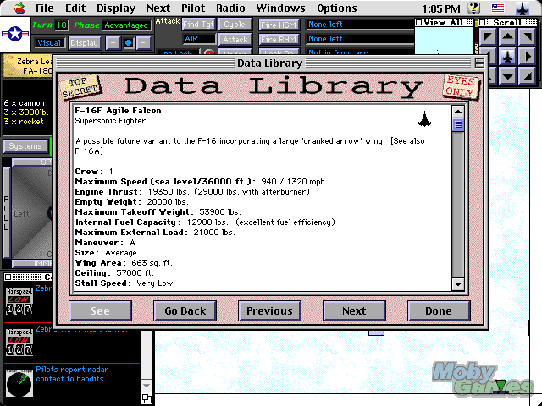Open the Apple menu
Screen dimensions: 542x406
coord(19,8)
